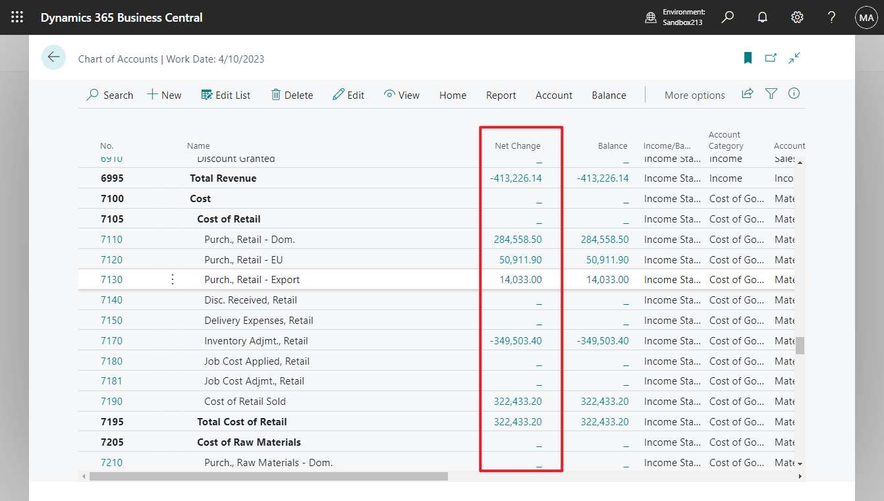Pop out the page to a new window
Screen dimensions: 884x501
tap(771, 58)
